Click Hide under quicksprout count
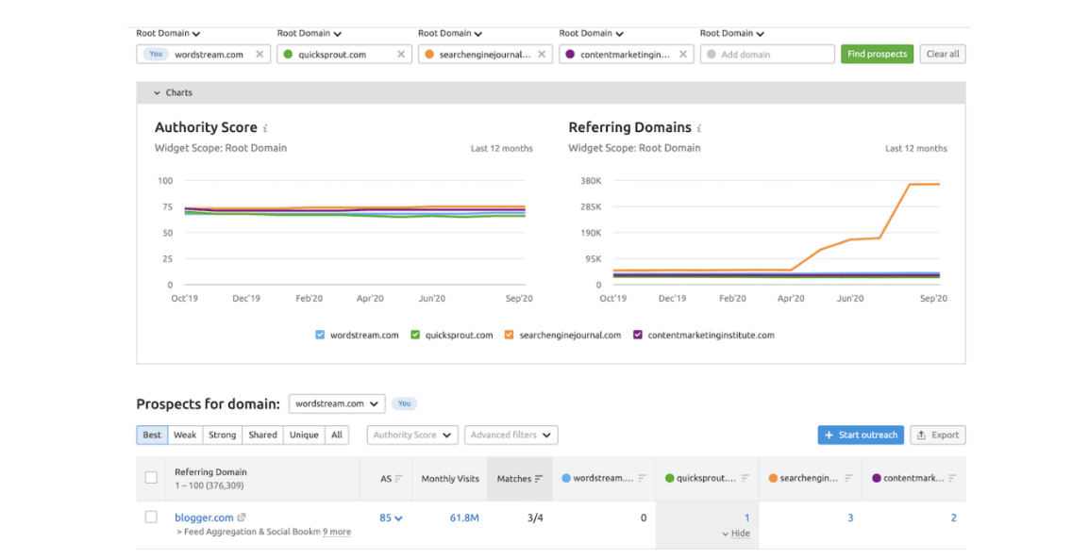 click(736, 533)
